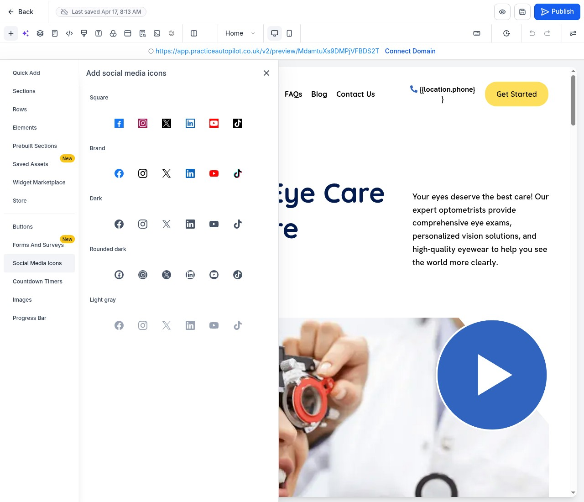Toggle the split layout panel icon
Image resolution: width=584 pixels, height=502 pixels.
coord(194,33)
